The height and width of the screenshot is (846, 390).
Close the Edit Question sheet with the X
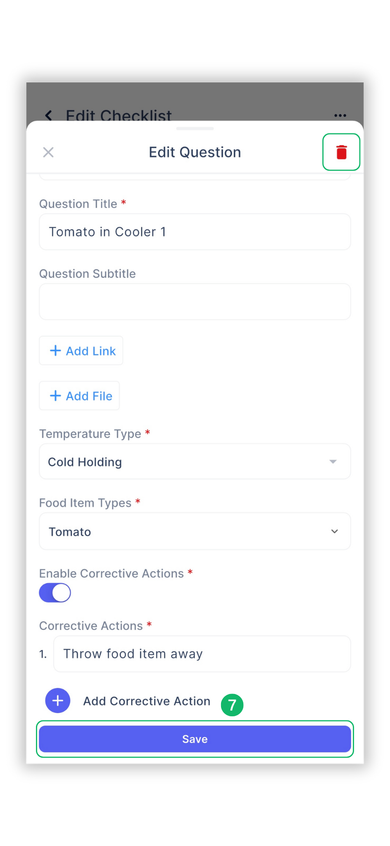(48, 152)
